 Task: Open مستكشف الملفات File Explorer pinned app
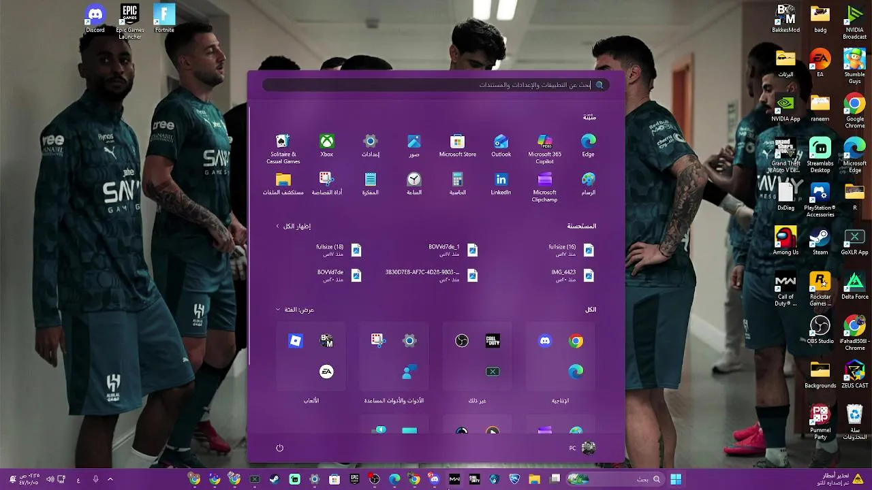(x=283, y=184)
